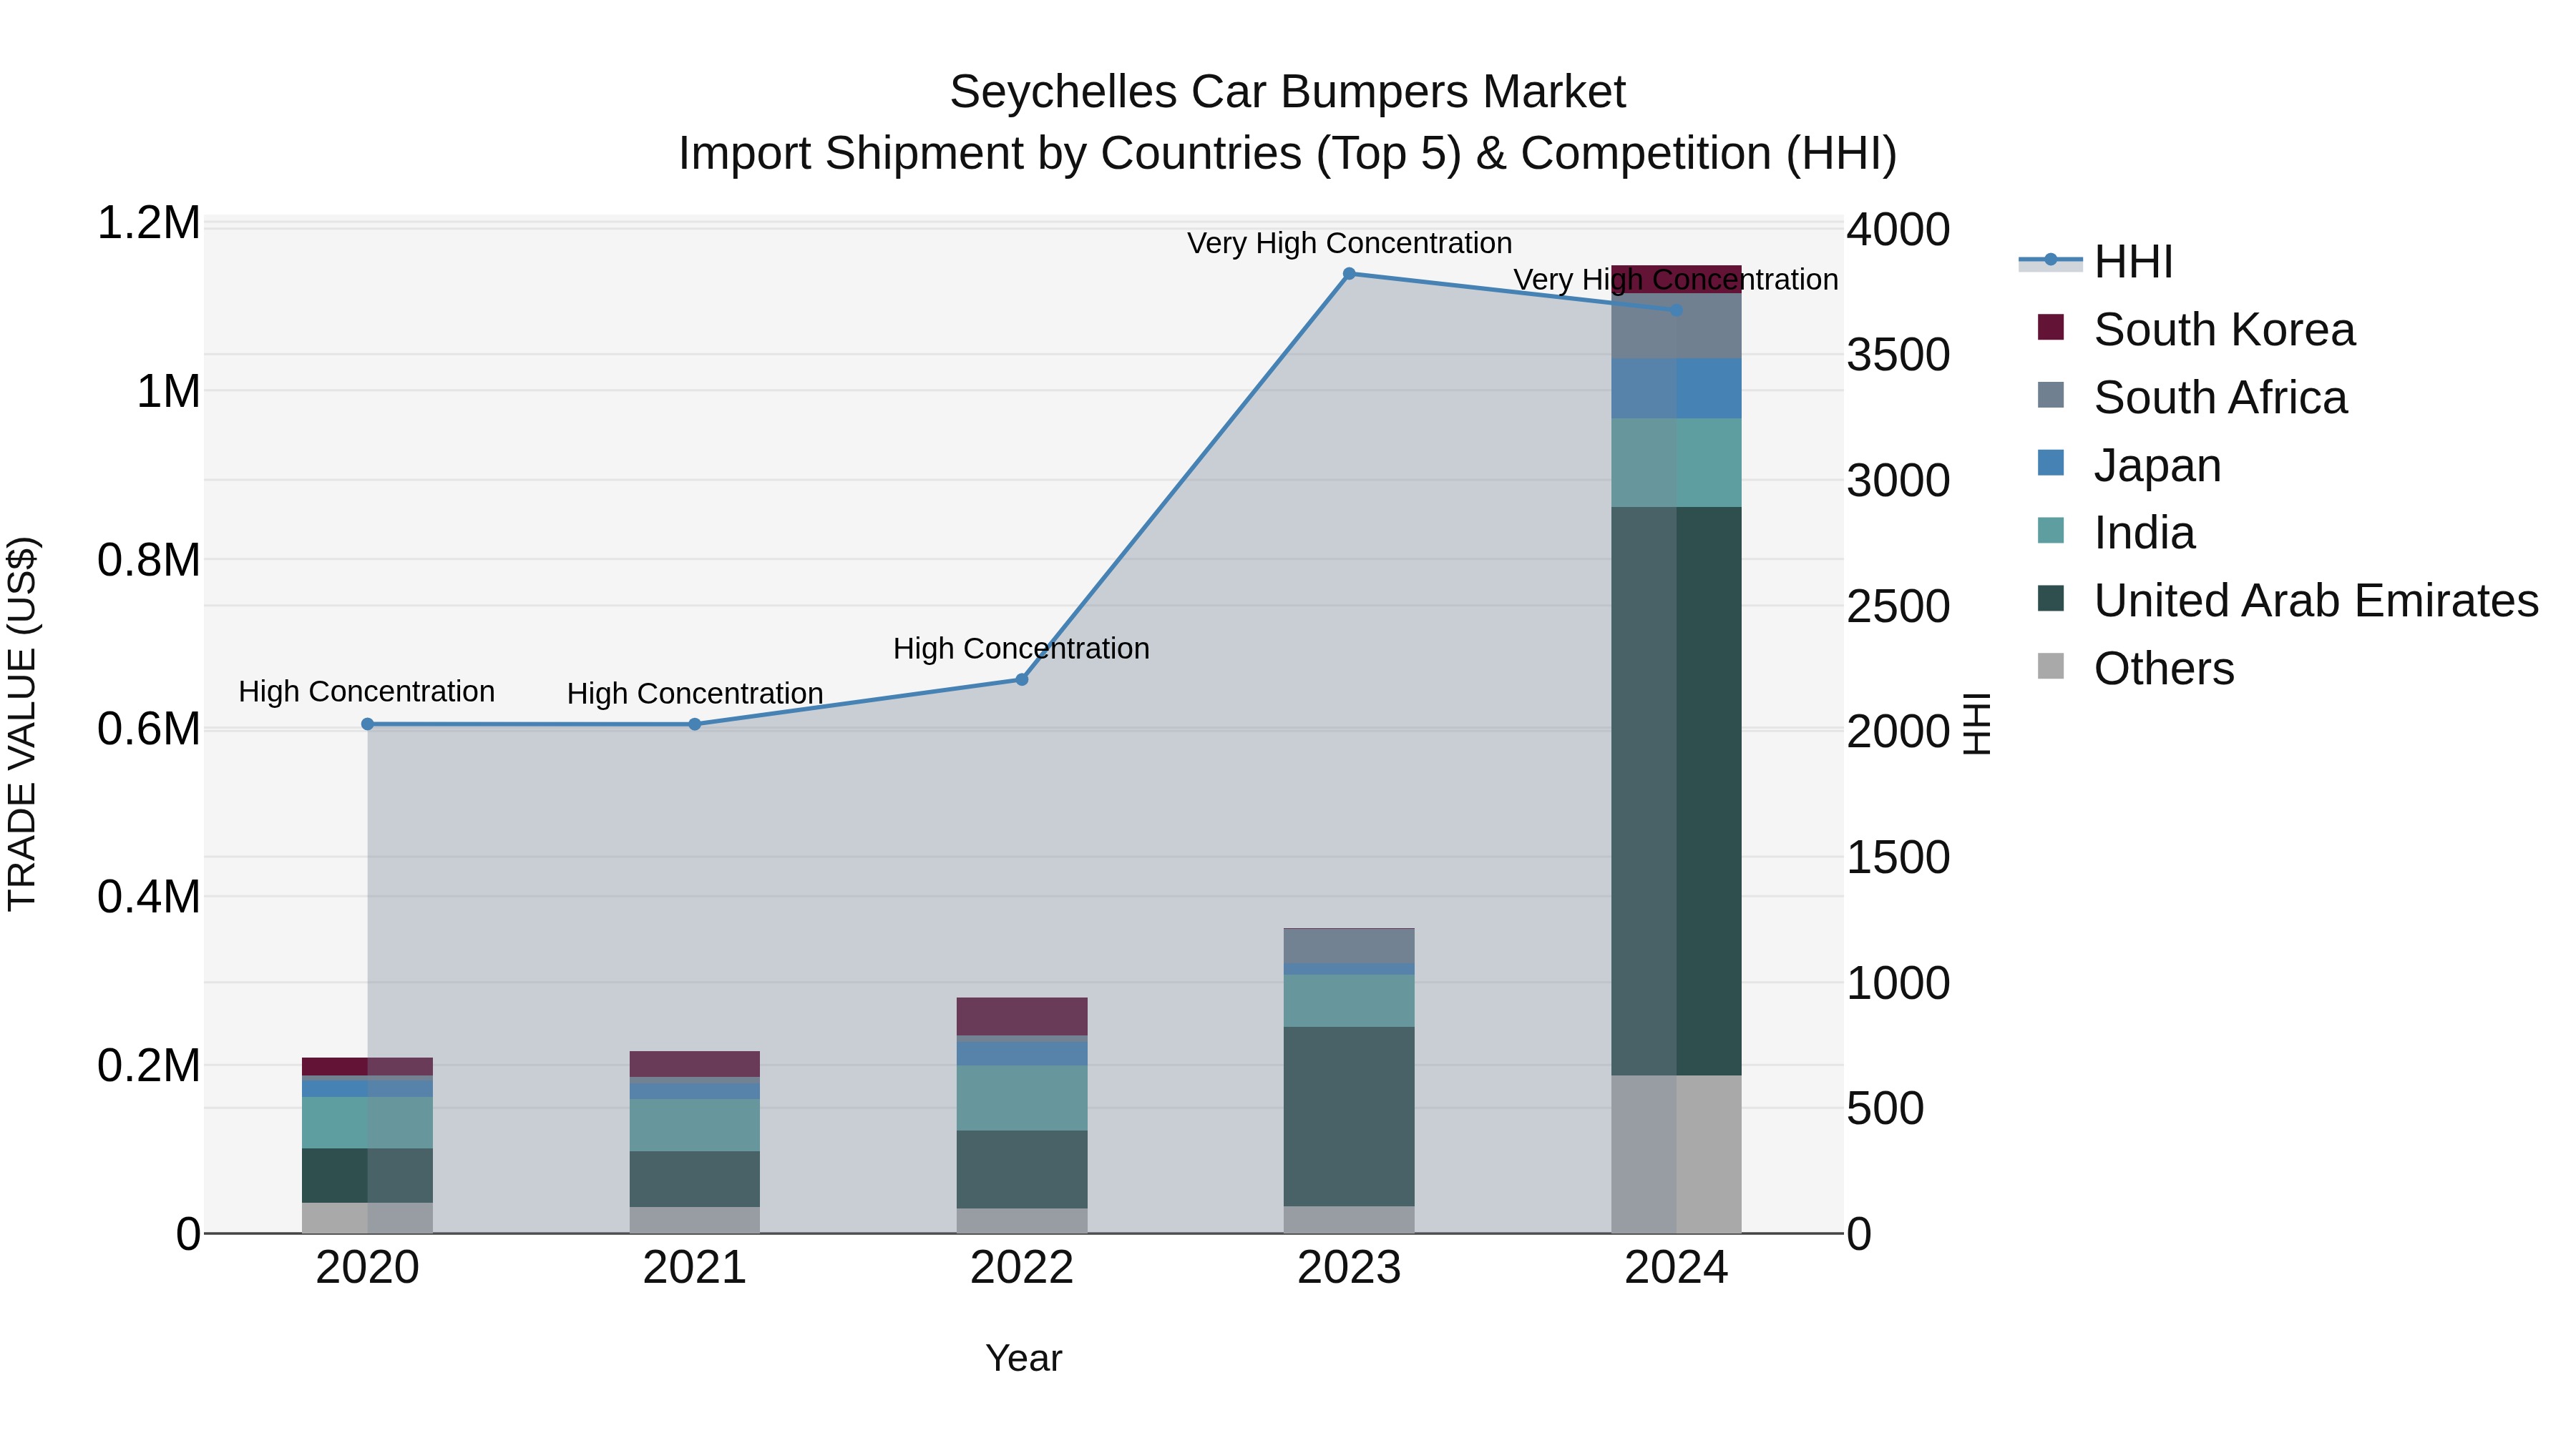This screenshot has height=1448, width=2576.
Task: Toggle South Korea legend entry
Action: pos(2196,330)
